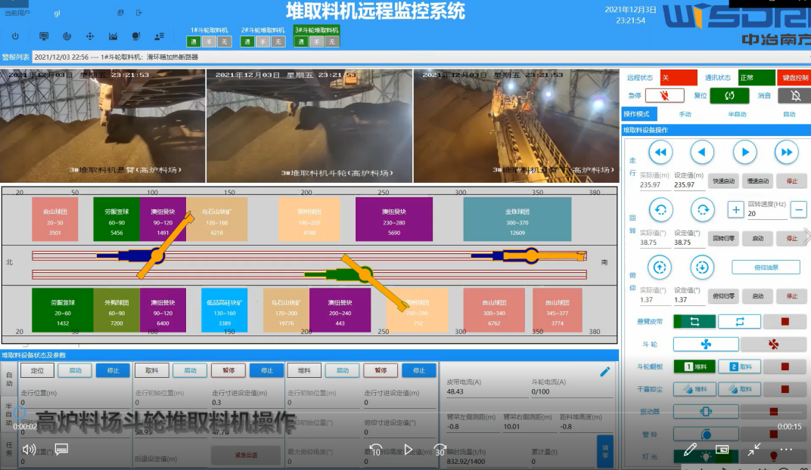The image size is (811, 470).
Task: Click the video player volume speaker icon
Action: (x=29, y=450)
